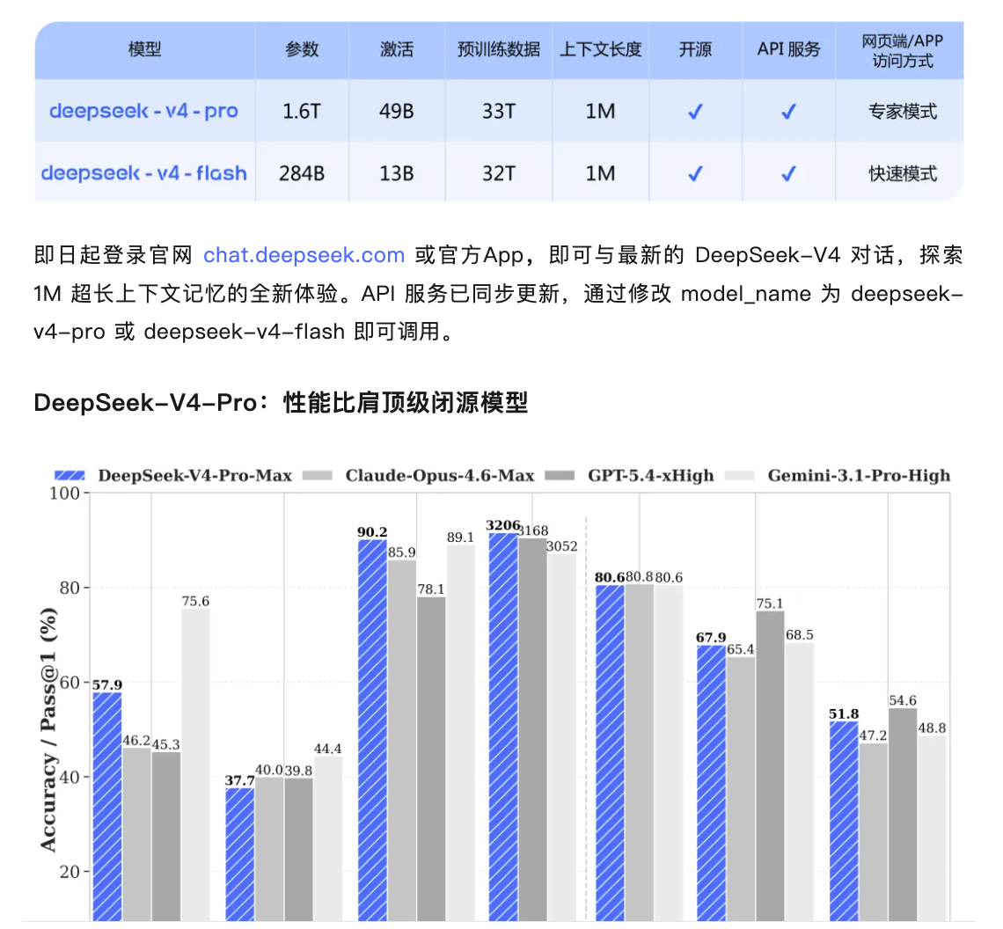Click the 上下文长度 column header
Viewport: 1003px width, 929px height.
click(x=601, y=49)
